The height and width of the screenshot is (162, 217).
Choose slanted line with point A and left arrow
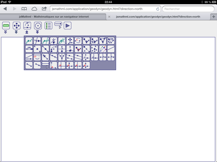[x=37, y=41]
